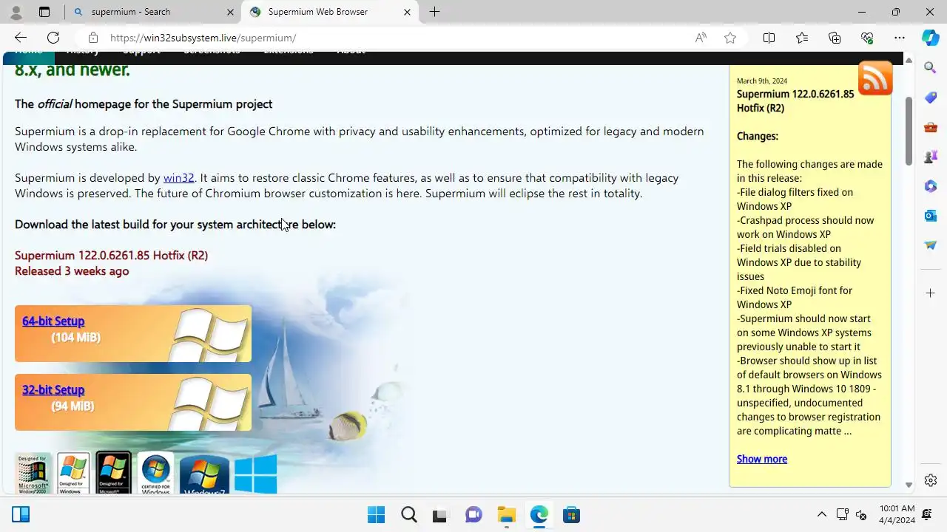The image size is (947, 532).
Task: Reload the page with the refresh icon
Action: 53,38
